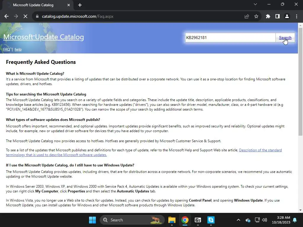The width and height of the screenshot is (303, 227).
Task: Share this page using the share icon
Action: [247, 17]
